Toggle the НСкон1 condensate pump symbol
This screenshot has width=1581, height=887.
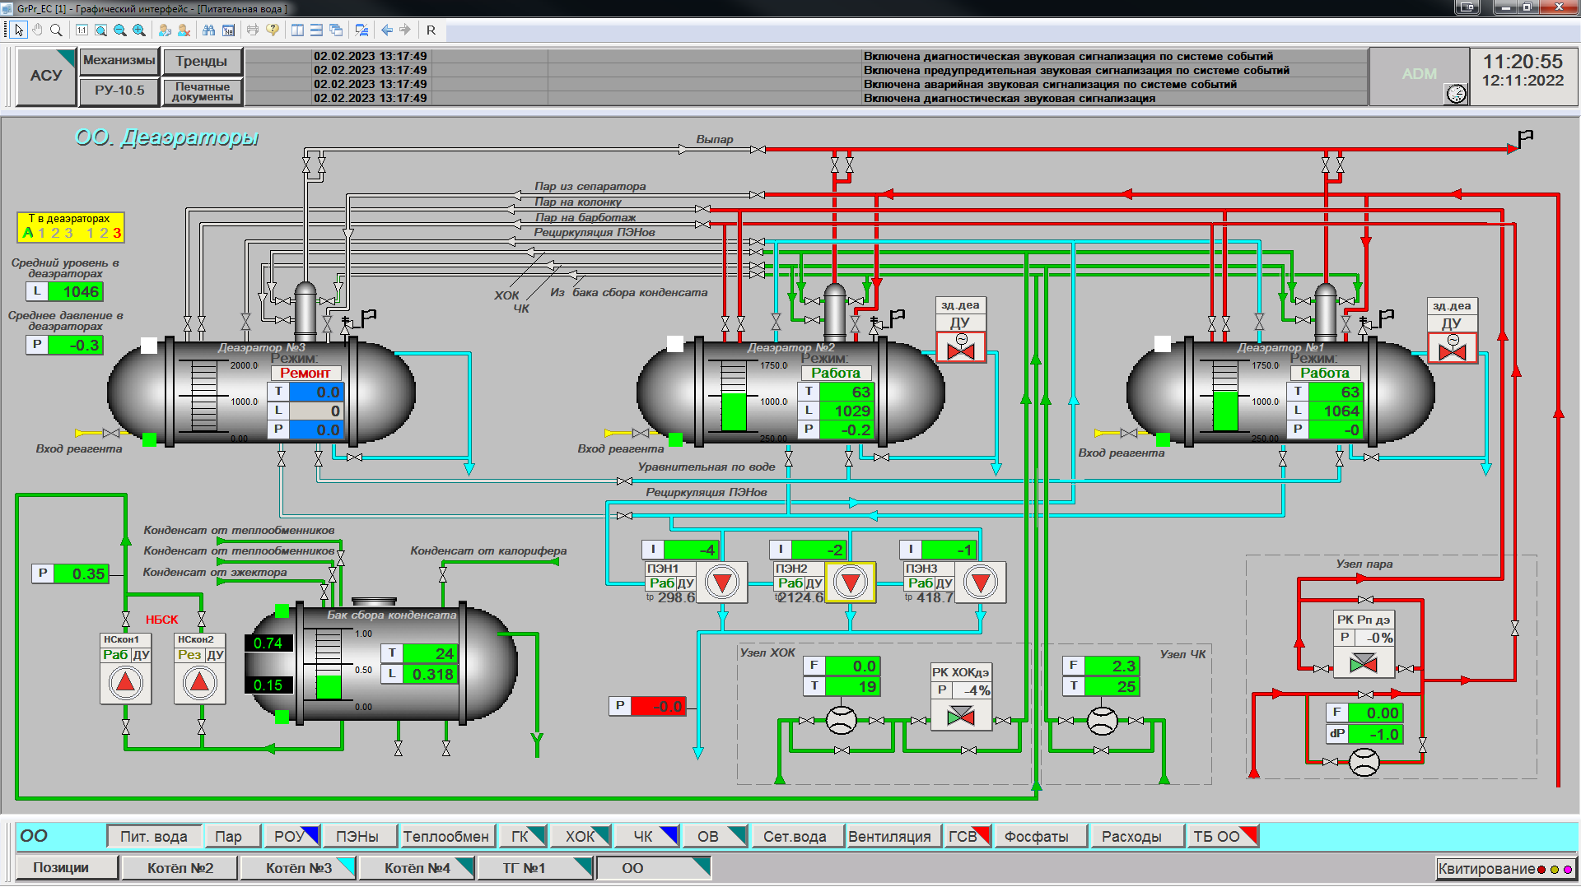(x=125, y=682)
